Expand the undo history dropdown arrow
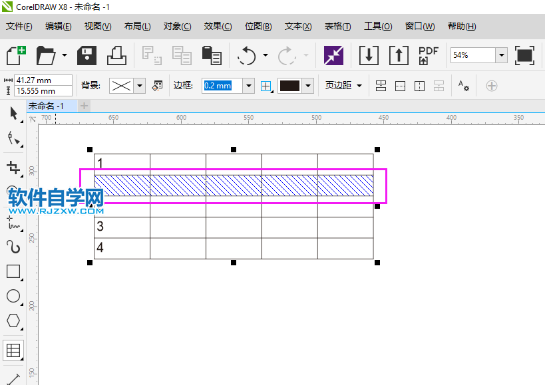The width and height of the screenshot is (545, 385). click(266, 55)
